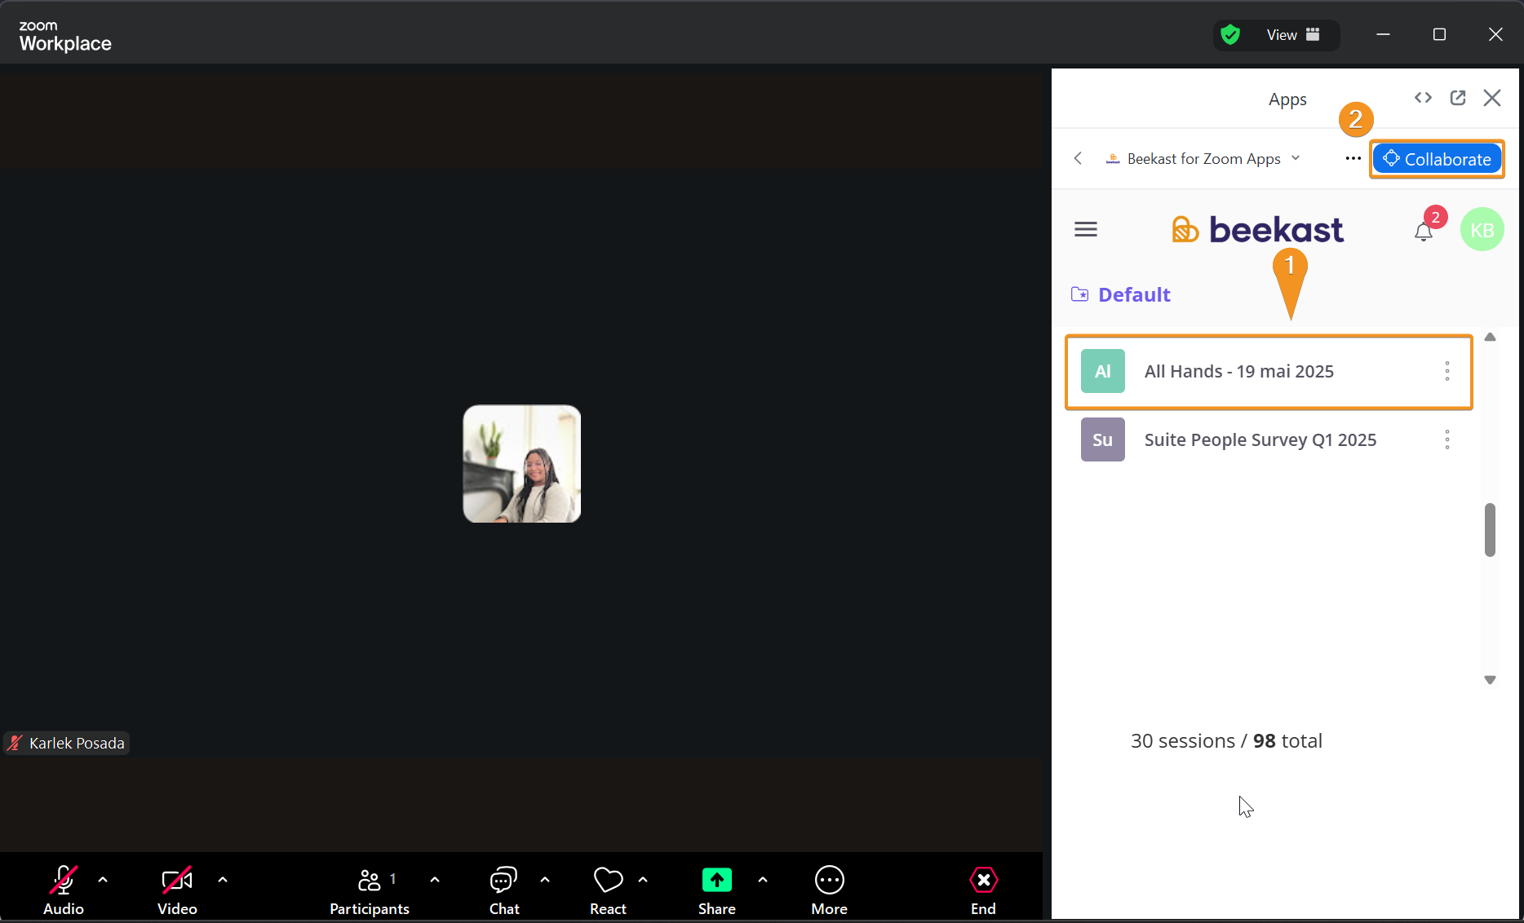Open Beekast notifications bell
The width and height of the screenshot is (1524, 923).
click(1424, 232)
